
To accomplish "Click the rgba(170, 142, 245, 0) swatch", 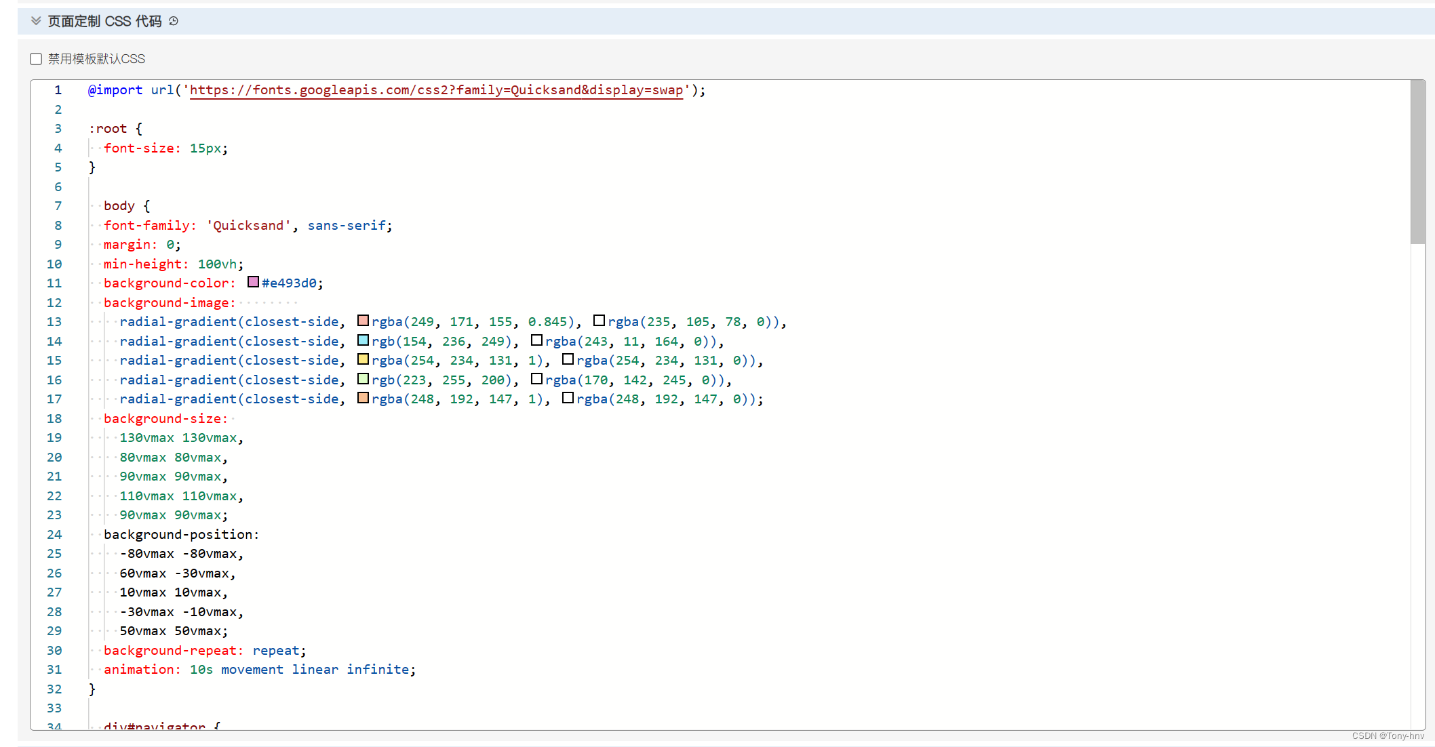I will [x=536, y=379].
